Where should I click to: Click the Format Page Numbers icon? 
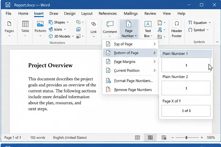(108, 81)
